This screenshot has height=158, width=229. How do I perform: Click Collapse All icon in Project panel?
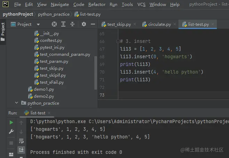point(72,24)
